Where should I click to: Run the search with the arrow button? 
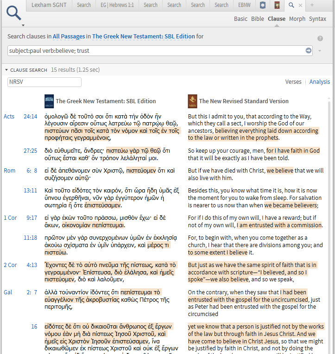(309, 50)
